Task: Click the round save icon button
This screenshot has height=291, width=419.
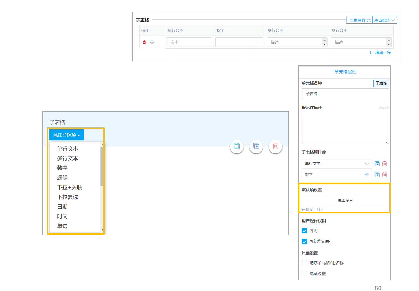Action: 237,146
